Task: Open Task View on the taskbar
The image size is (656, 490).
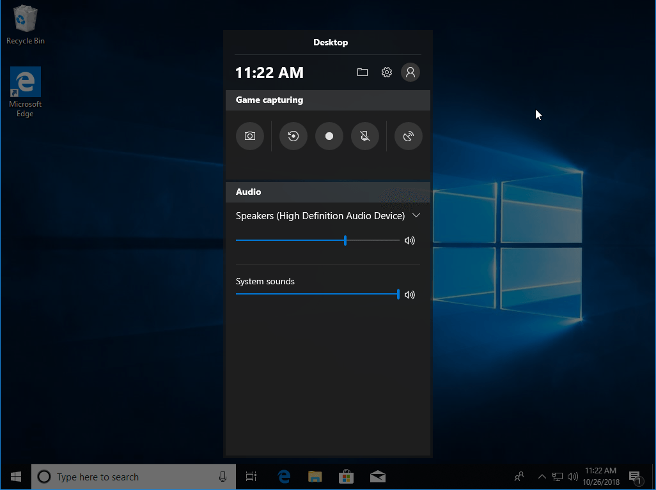Action: click(251, 477)
